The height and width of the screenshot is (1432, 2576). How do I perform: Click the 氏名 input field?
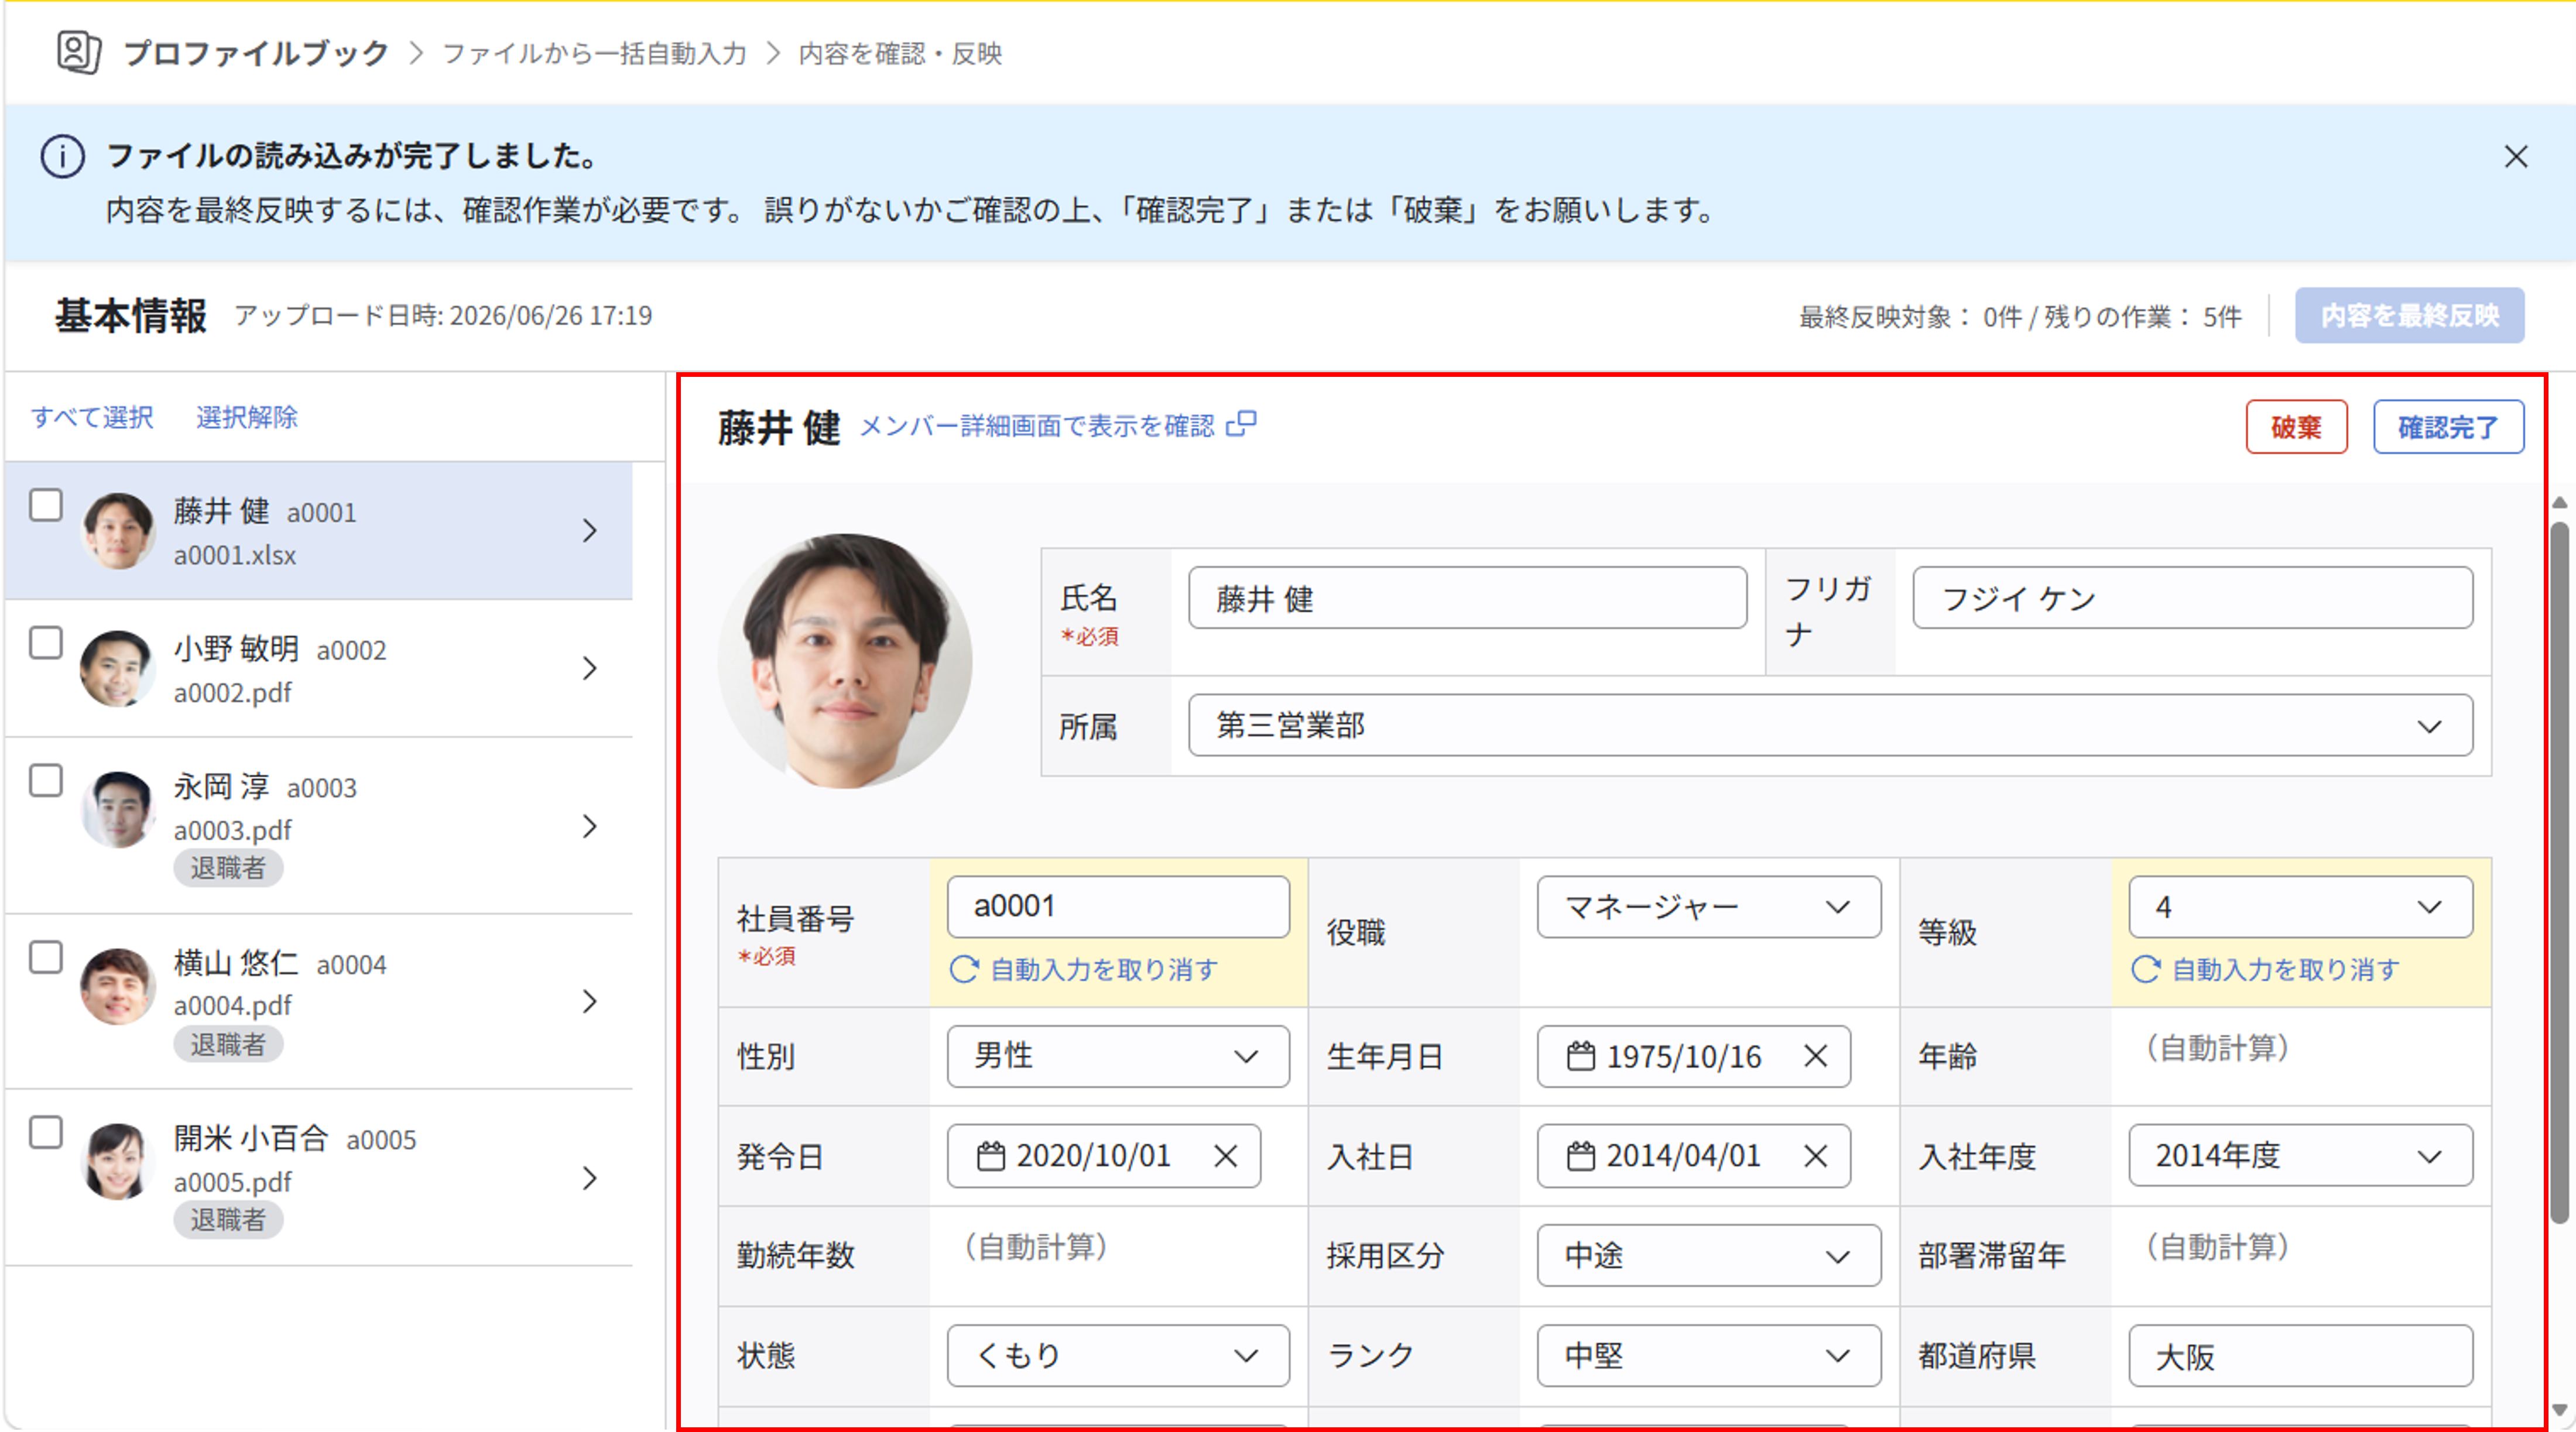click(1467, 599)
